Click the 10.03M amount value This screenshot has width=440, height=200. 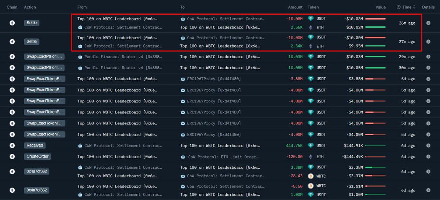tap(296, 57)
